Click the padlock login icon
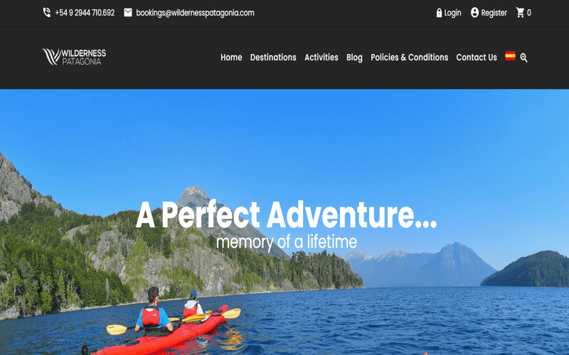The image size is (569, 355). 439,13
